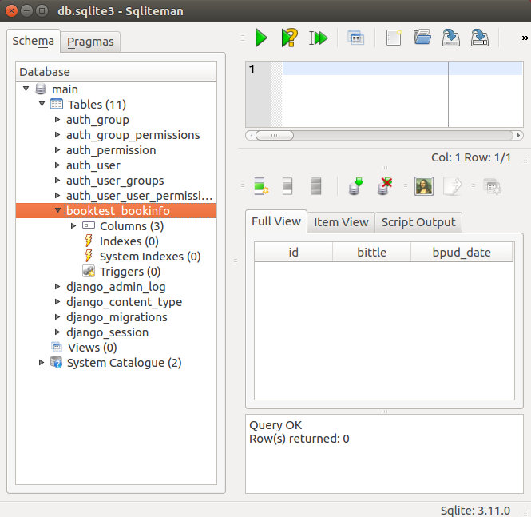The image size is (531, 517).
Task: Click the System Catalogue icon
Action: pos(56,362)
